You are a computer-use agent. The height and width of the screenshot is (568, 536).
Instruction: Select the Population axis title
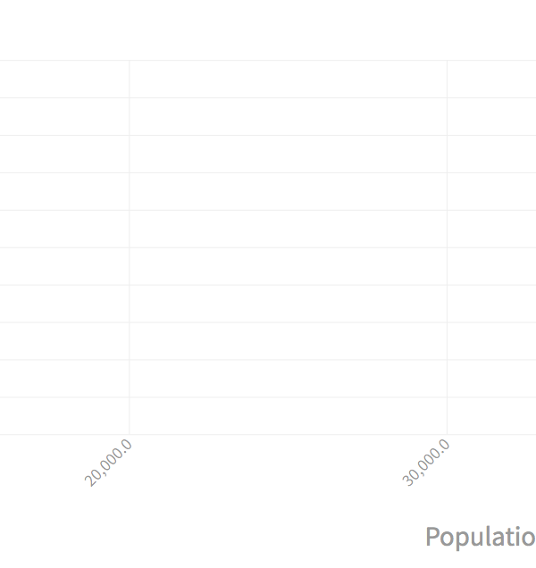pos(481,537)
